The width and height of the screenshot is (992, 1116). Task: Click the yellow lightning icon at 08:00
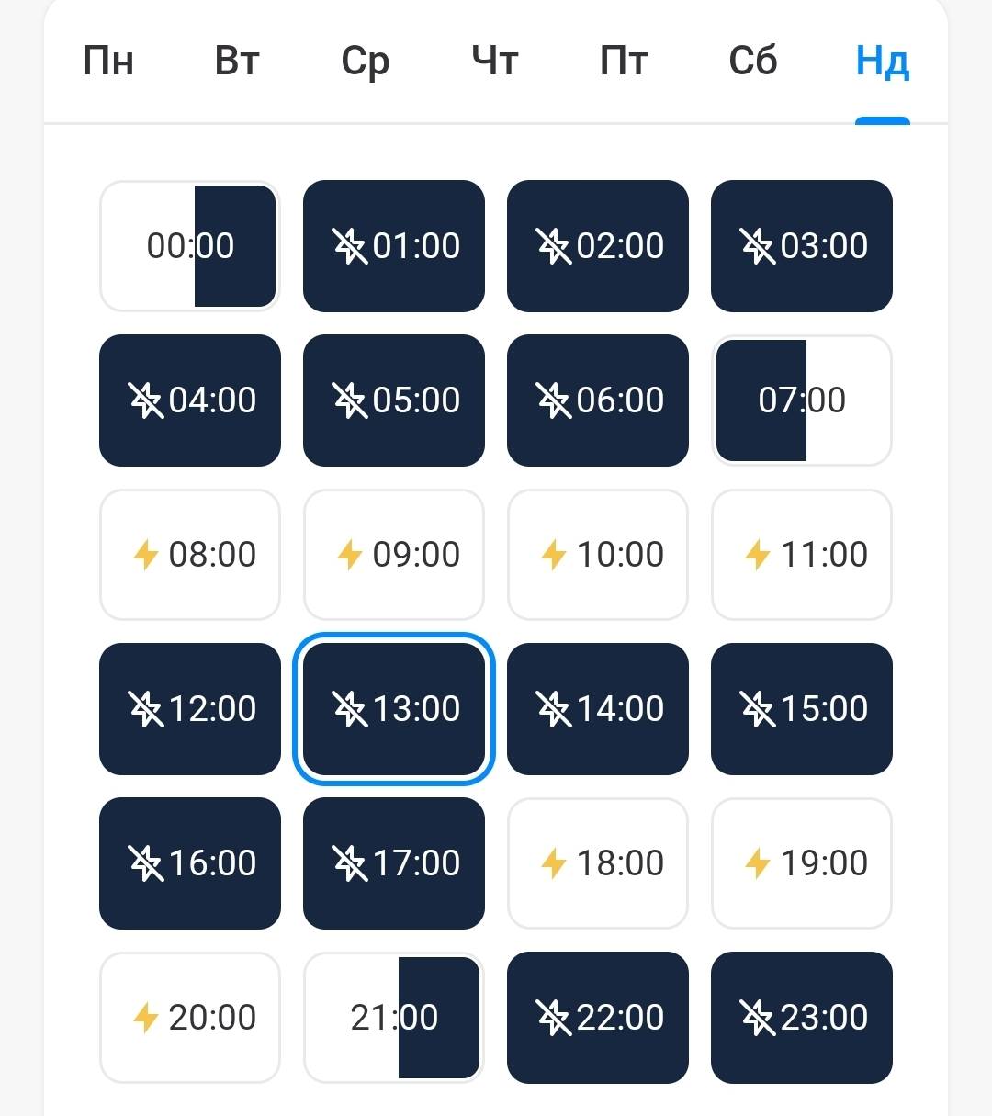(146, 555)
